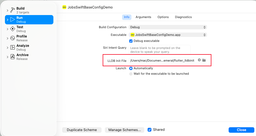
Task: Switch to the Options tab
Action: pyautogui.click(x=163, y=17)
